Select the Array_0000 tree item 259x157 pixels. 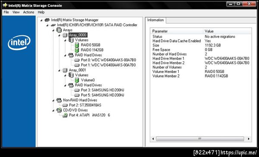78,35
